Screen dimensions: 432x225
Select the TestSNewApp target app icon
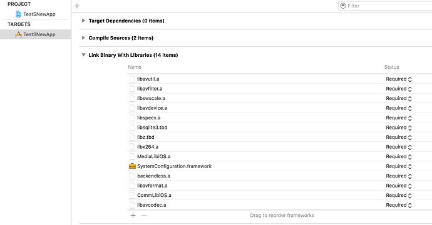click(x=18, y=34)
